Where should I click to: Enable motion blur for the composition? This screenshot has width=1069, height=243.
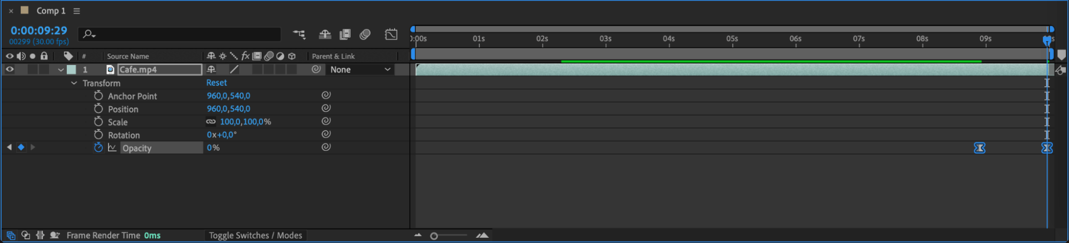(x=365, y=35)
